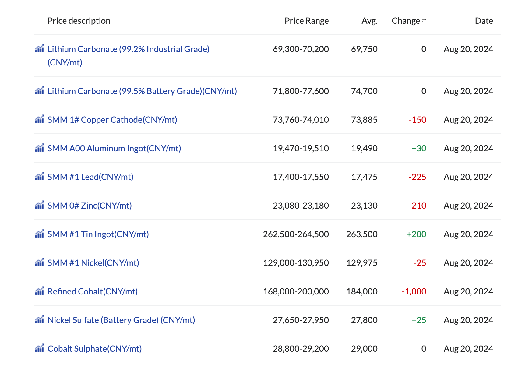Click the +25 change value
The image size is (525, 391).
coord(419,320)
